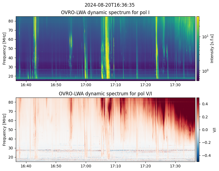
Task: Click the Frequency [MHz] label of the top plot
Action: click(4, 49)
